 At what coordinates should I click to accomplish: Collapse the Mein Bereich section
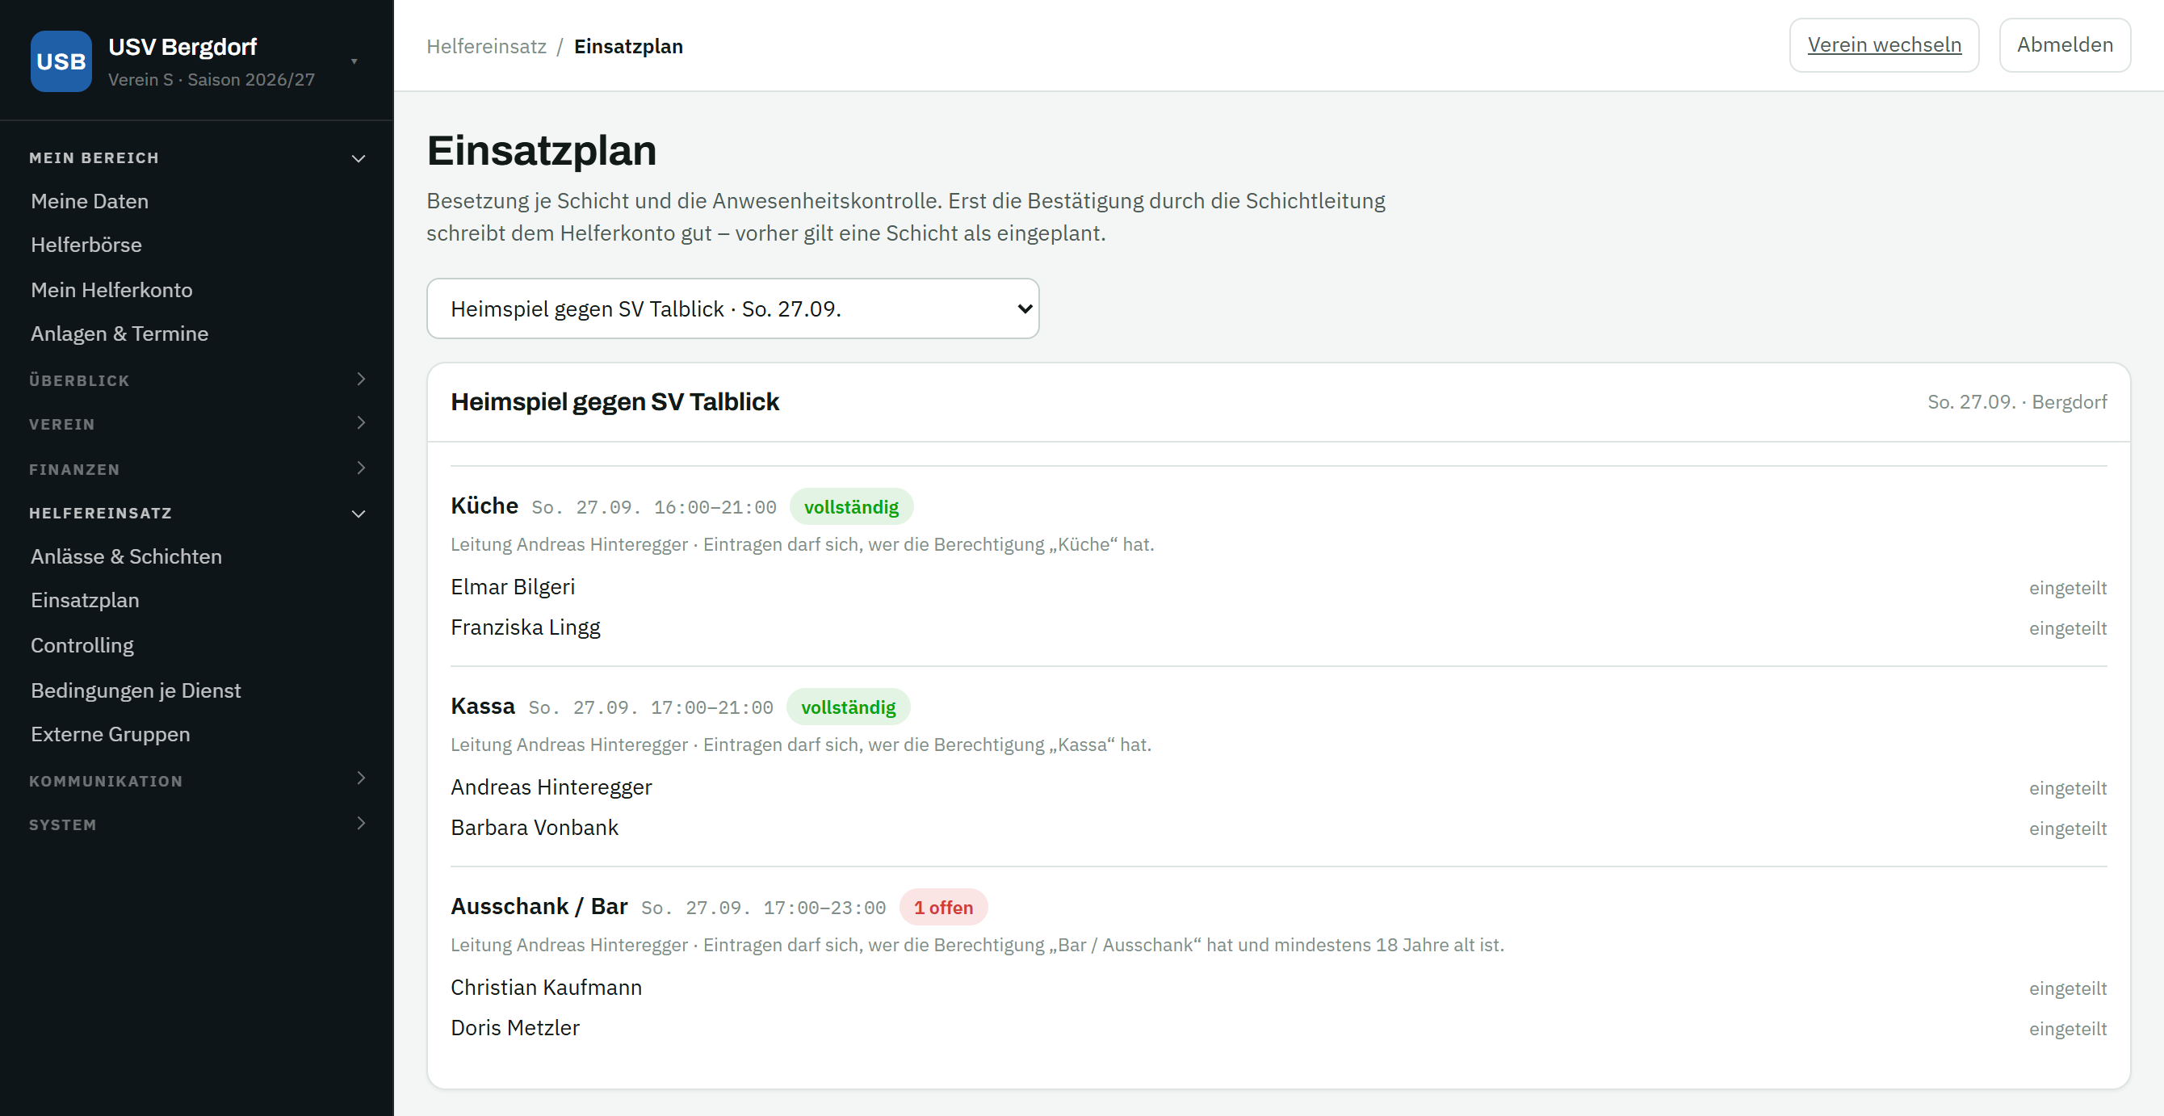point(359,158)
